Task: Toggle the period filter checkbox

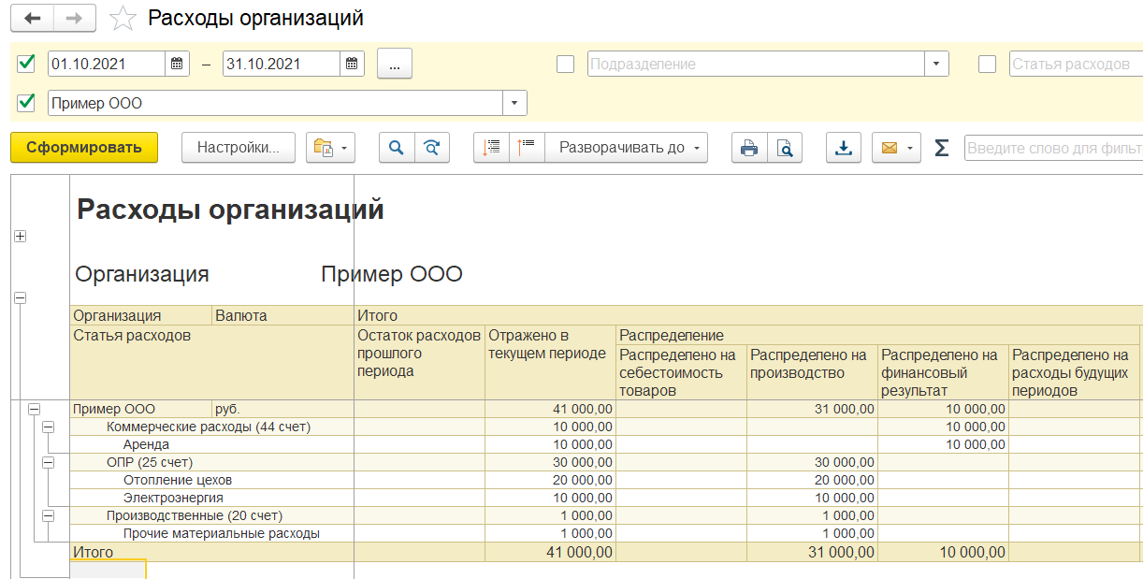Action: click(26, 64)
